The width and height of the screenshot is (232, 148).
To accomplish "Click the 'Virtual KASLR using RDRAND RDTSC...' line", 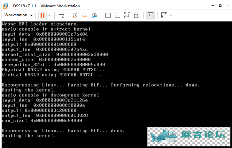I will 52,75.
